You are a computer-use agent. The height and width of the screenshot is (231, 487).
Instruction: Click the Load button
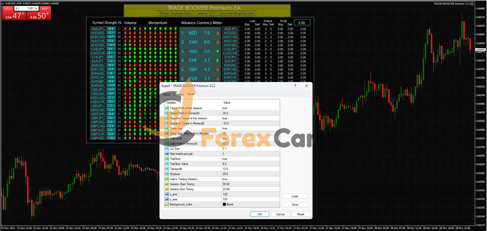(x=295, y=196)
